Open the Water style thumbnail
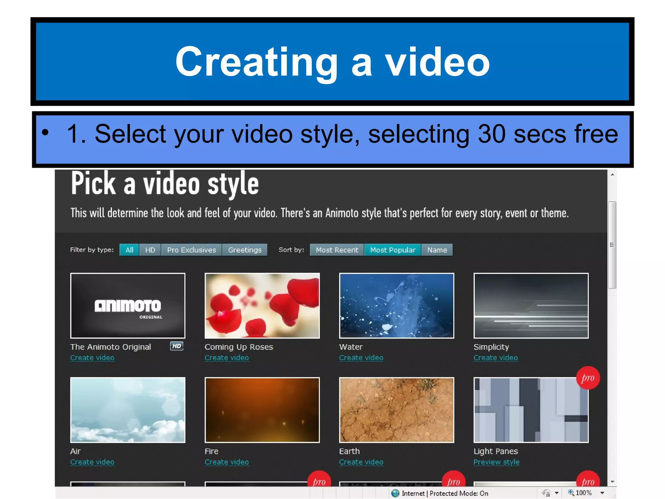 pos(397,306)
